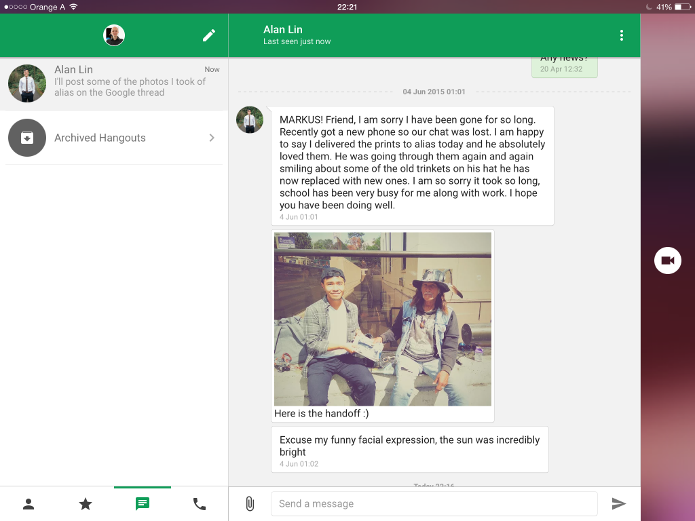Open the Phone calls tab
695x521 pixels.
click(x=200, y=504)
